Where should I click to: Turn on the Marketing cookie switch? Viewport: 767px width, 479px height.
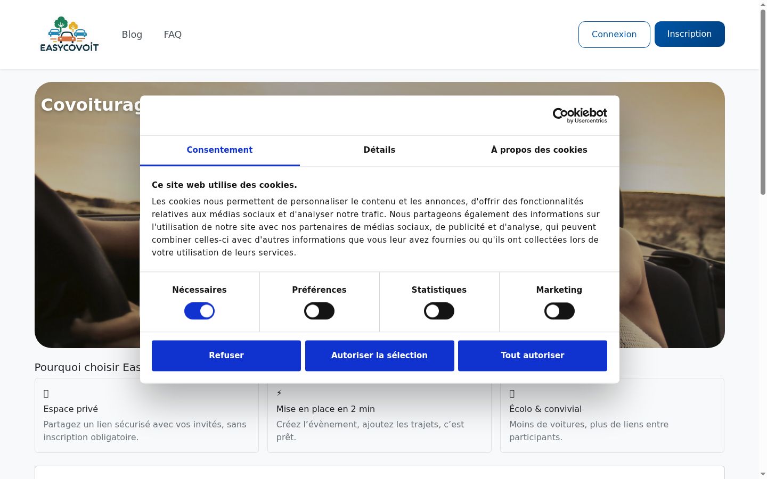tap(559, 311)
